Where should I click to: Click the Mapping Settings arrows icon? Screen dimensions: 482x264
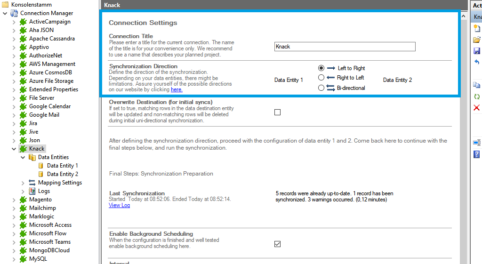[x=32, y=183]
